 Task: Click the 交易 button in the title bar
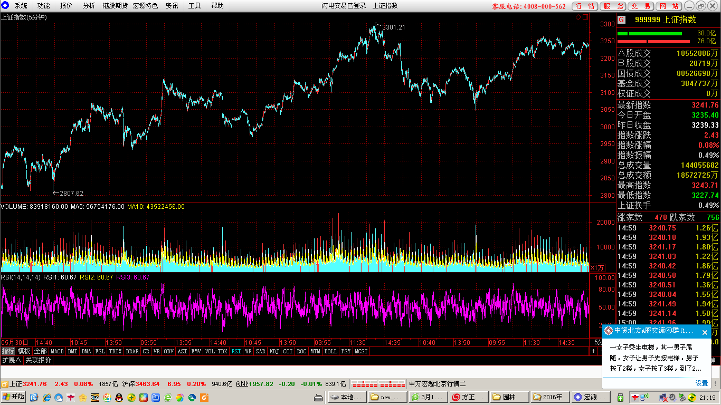(x=641, y=6)
